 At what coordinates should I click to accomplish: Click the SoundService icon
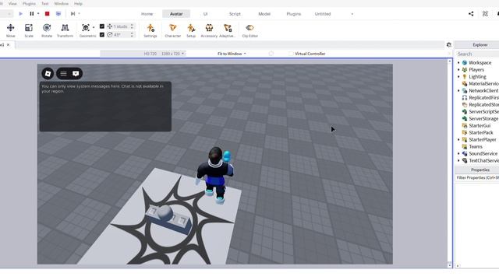(465, 154)
